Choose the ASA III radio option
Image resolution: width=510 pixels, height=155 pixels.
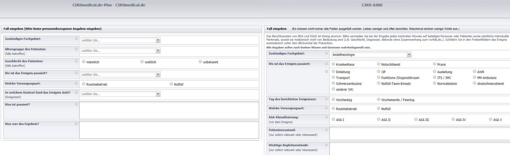416,120
